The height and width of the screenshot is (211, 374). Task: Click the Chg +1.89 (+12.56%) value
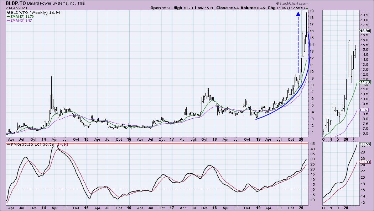click(x=286, y=8)
